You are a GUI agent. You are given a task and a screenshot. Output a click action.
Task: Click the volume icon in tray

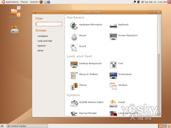[x=143, y=2]
